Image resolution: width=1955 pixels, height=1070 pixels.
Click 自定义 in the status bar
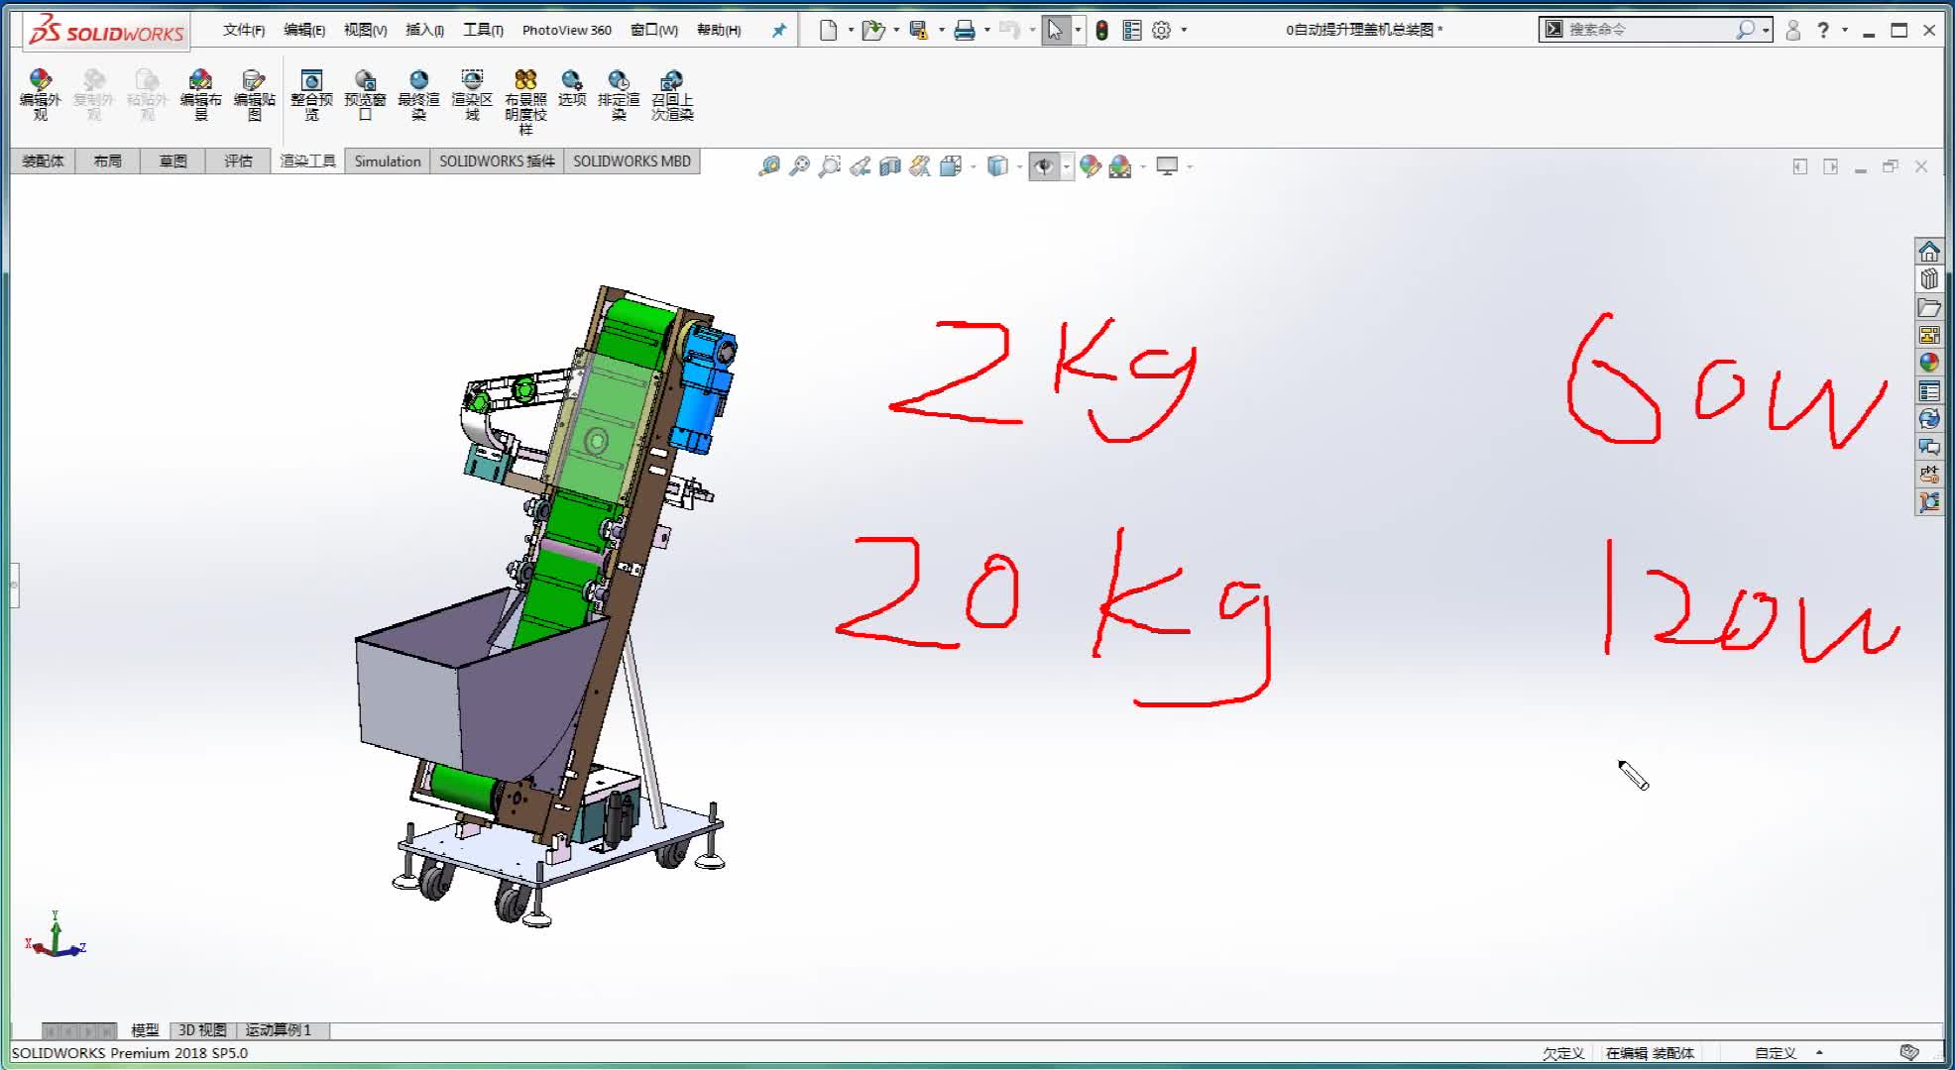(1775, 1053)
